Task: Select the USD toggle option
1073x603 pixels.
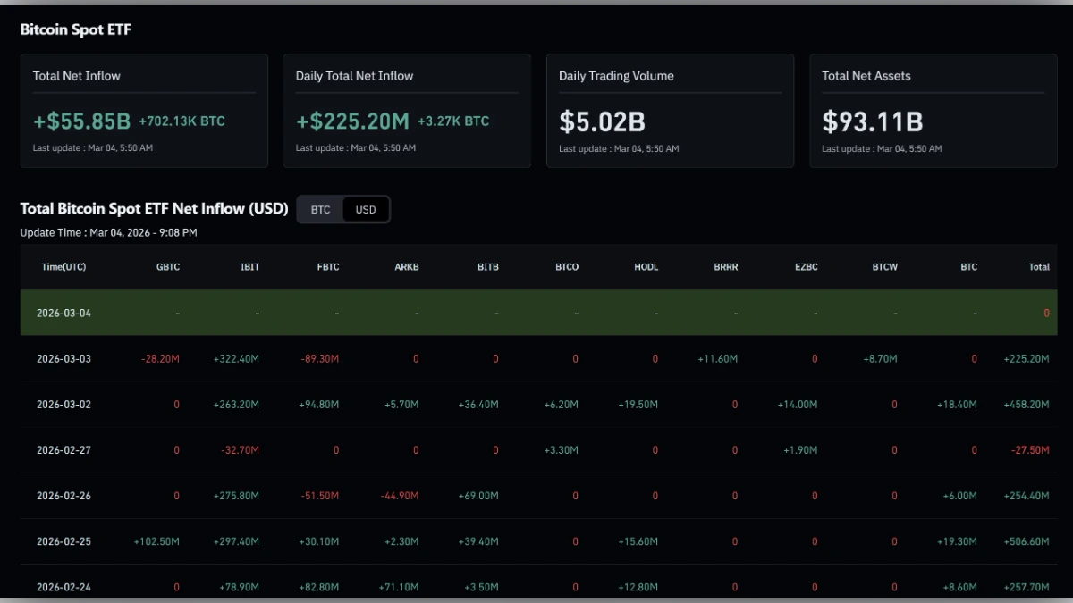Action: click(x=365, y=209)
